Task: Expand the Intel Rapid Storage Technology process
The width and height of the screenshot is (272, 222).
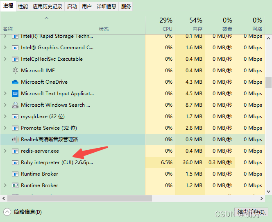Action: pyautogui.click(x=5, y=36)
